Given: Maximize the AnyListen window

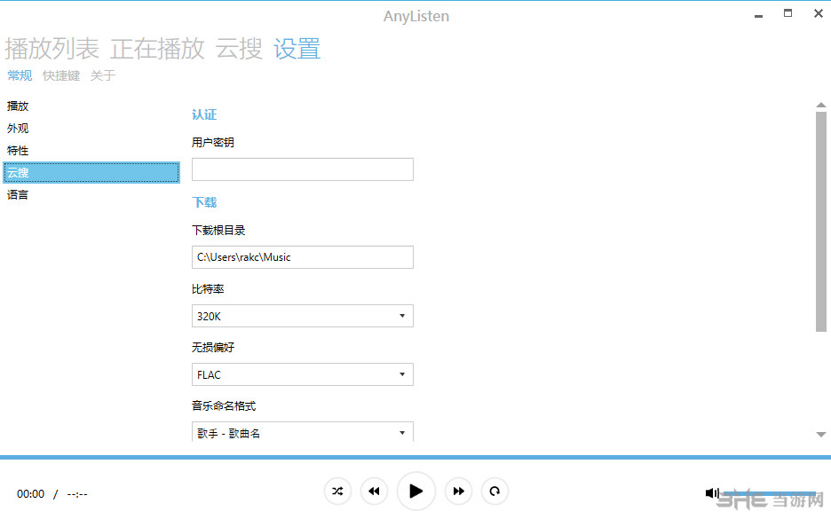Looking at the screenshot, I should tap(788, 14).
